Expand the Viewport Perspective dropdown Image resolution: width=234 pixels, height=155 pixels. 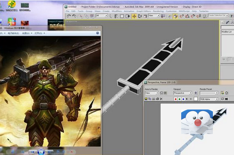coord(182,93)
